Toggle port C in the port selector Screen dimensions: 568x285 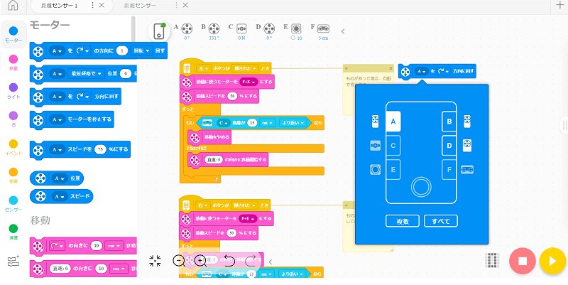393,146
